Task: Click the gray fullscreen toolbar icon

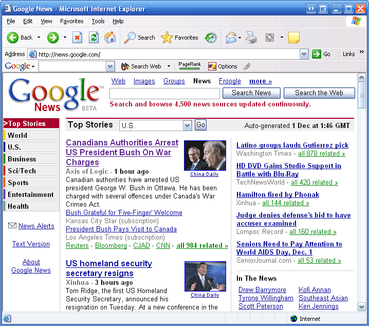Action: coord(270,38)
